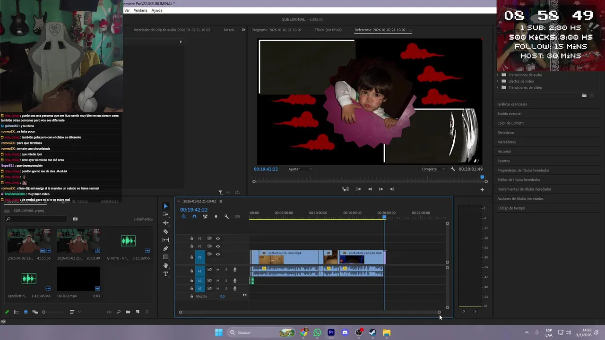Open the Ventana menu
The width and height of the screenshot is (605, 340).
(140, 10)
